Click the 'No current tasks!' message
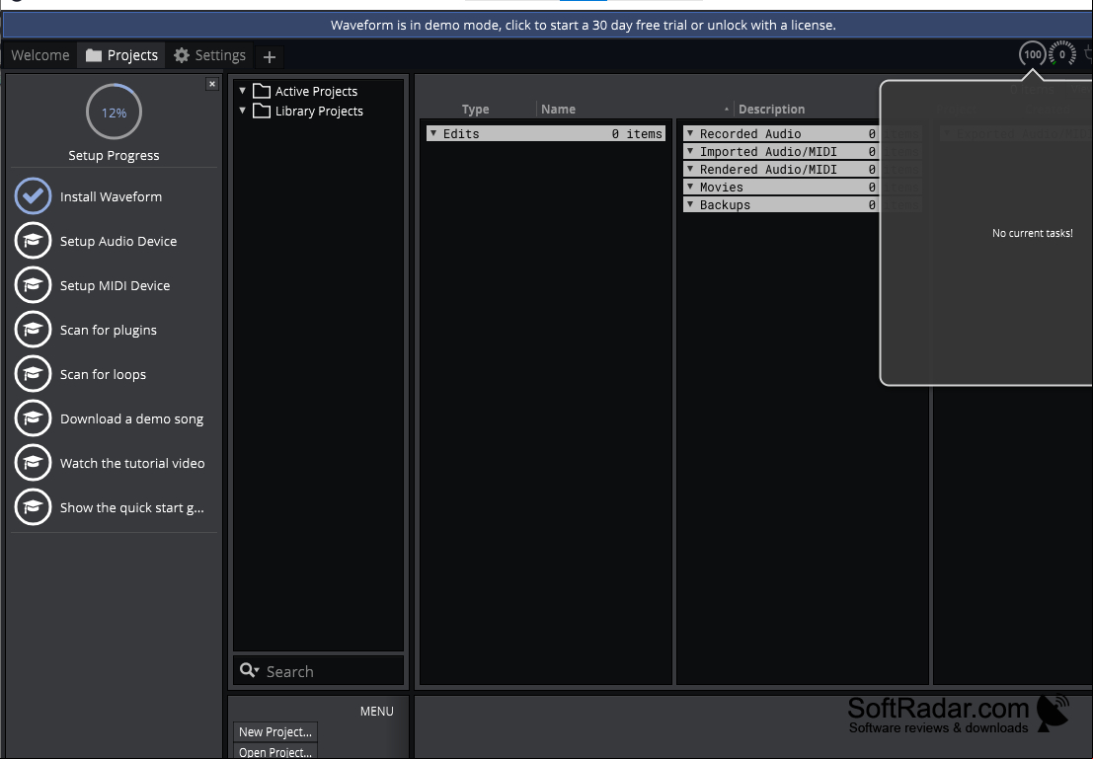This screenshot has width=1093, height=759. click(x=1033, y=234)
